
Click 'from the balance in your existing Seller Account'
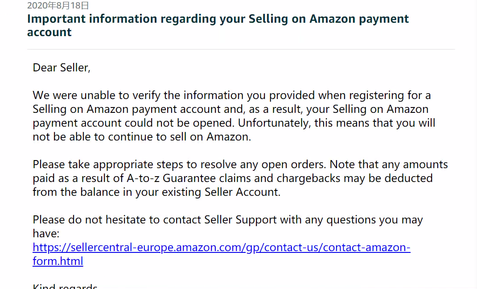click(x=156, y=192)
